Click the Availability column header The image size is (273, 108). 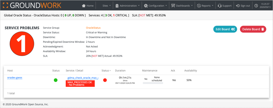coord(191,71)
